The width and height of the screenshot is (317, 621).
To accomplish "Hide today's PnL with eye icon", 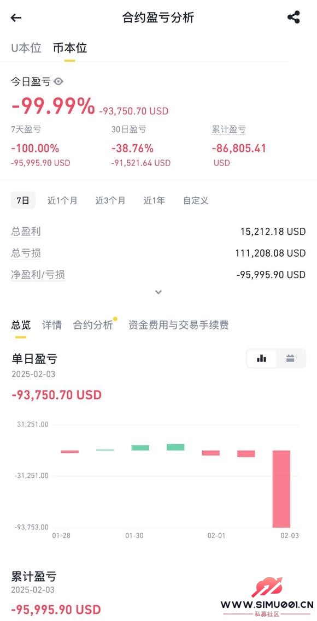I will pos(58,81).
